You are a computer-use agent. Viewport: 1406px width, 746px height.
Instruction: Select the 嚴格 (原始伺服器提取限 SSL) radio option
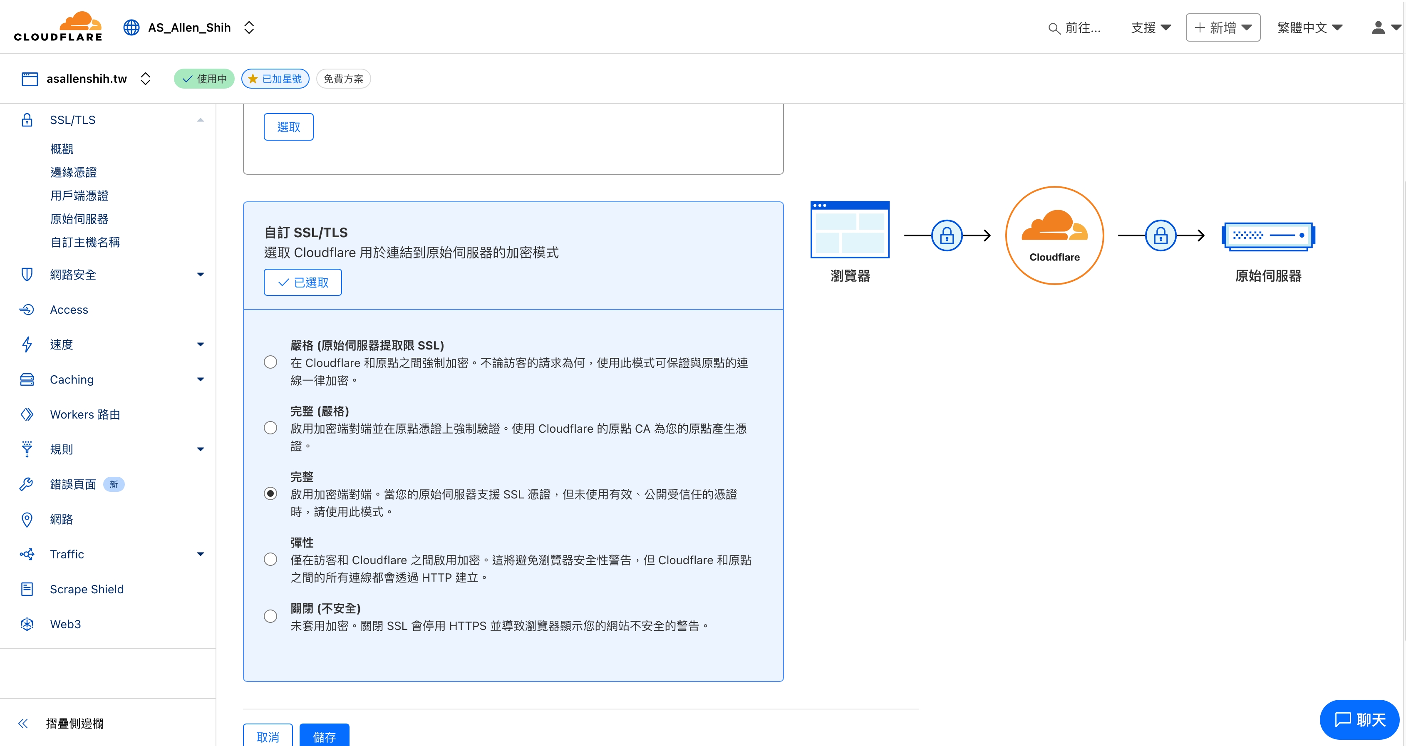pyautogui.click(x=270, y=362)
